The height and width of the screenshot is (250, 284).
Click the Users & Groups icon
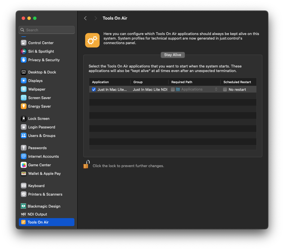click(24, 136)
